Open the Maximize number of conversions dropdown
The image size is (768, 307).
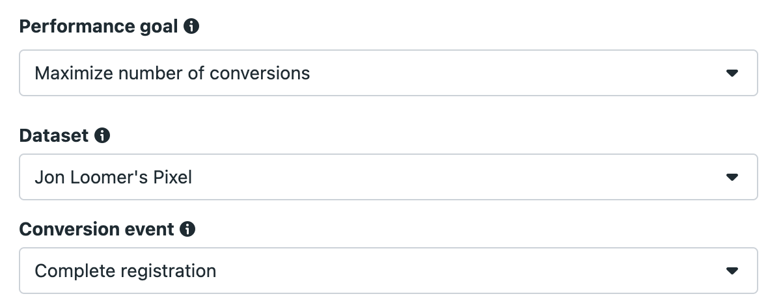point(389,73)
